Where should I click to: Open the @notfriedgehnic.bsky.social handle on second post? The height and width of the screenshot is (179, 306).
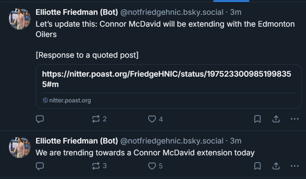coord(172,141)
